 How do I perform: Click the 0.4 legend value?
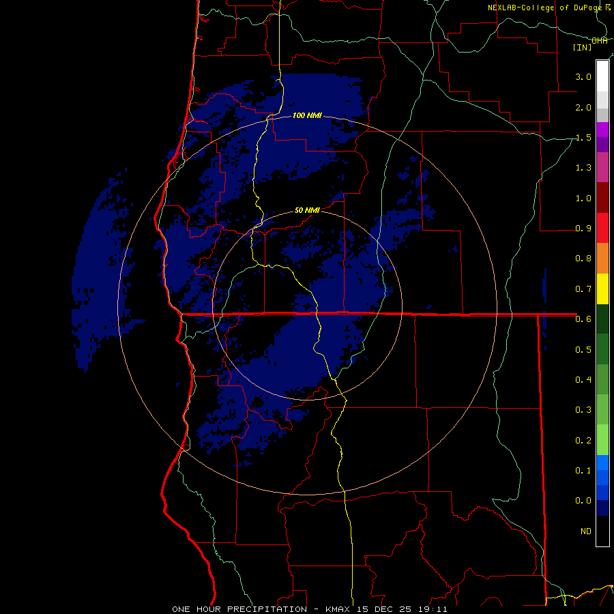click(583, 379)
